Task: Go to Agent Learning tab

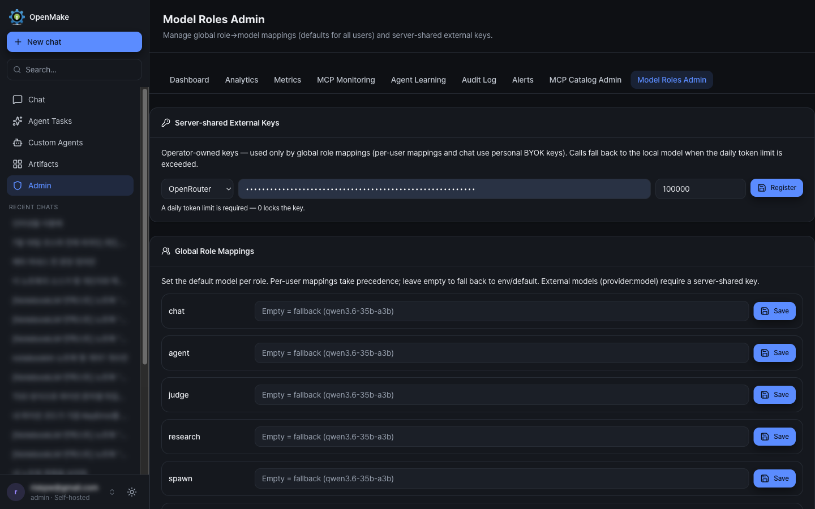Action: click(418, 80)
